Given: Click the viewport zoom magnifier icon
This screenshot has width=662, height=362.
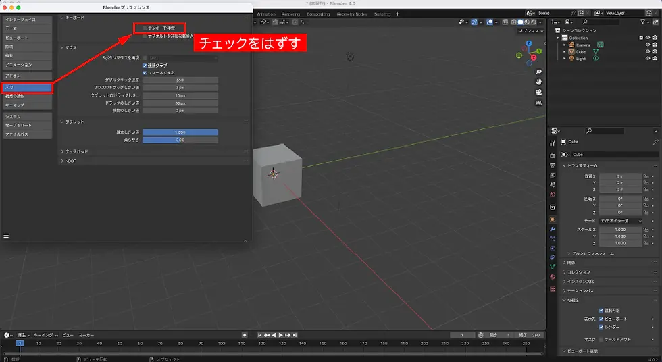Looking at the screenshot, I should pos(538,72).
